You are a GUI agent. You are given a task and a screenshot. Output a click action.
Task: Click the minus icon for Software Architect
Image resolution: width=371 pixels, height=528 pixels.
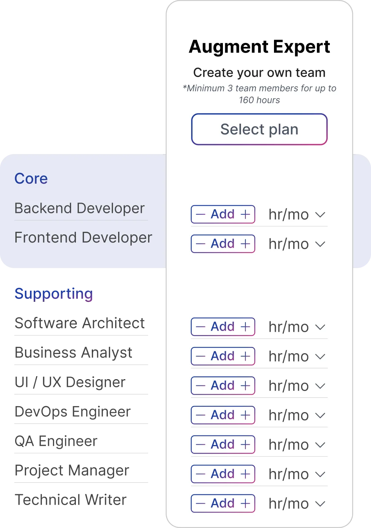pyautogui.click(x=200, y=327)
